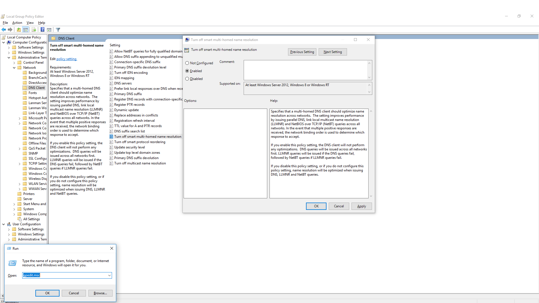The height and width of the screenshot is (303, 539).
Task: Click the Local Group Policy Editor icon
Action: 4,16
